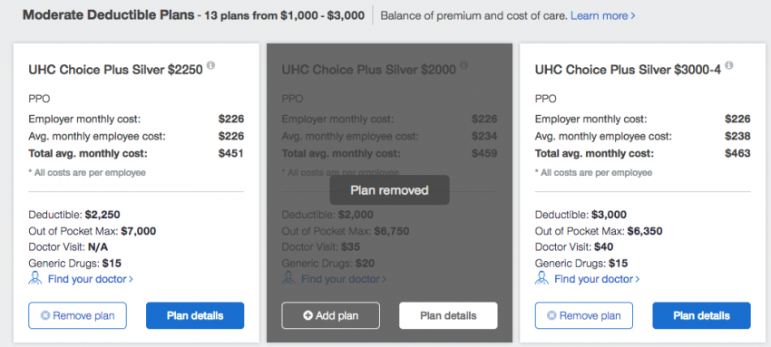771x347 pixels.
Task: Click the UHC Choice Plus Silver $2250 title
Action: [x=115, y=70]
